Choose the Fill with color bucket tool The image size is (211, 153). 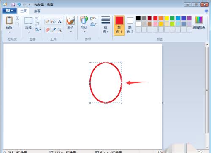click(x=54, y=22)
